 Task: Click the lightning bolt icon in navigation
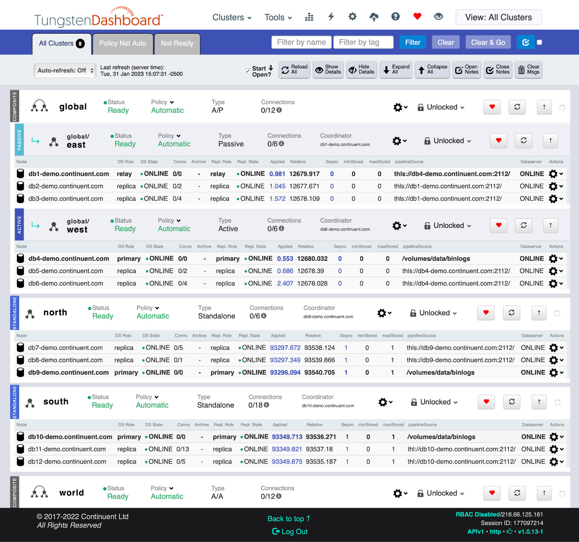(x=331, y=17)
